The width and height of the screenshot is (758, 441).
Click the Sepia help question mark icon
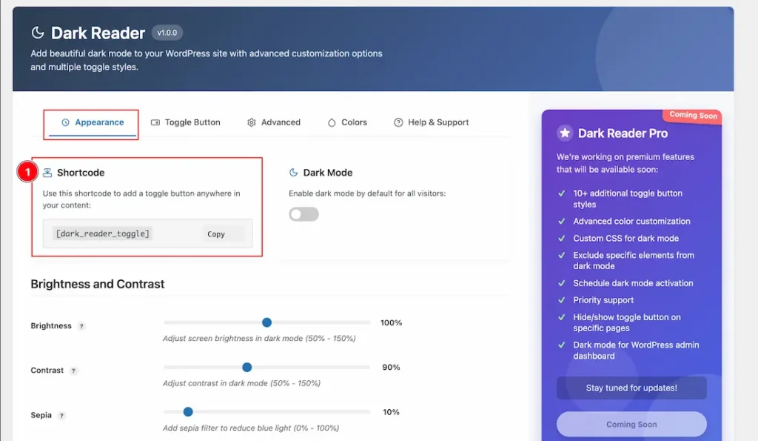[x=61, y=416]
